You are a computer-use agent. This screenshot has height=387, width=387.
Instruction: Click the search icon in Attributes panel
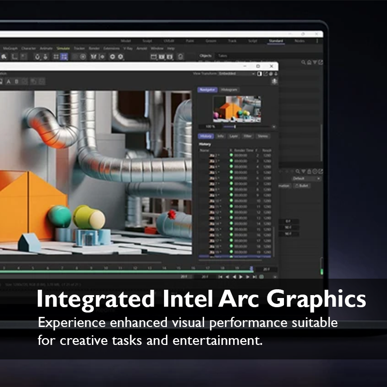pos(298,171)
